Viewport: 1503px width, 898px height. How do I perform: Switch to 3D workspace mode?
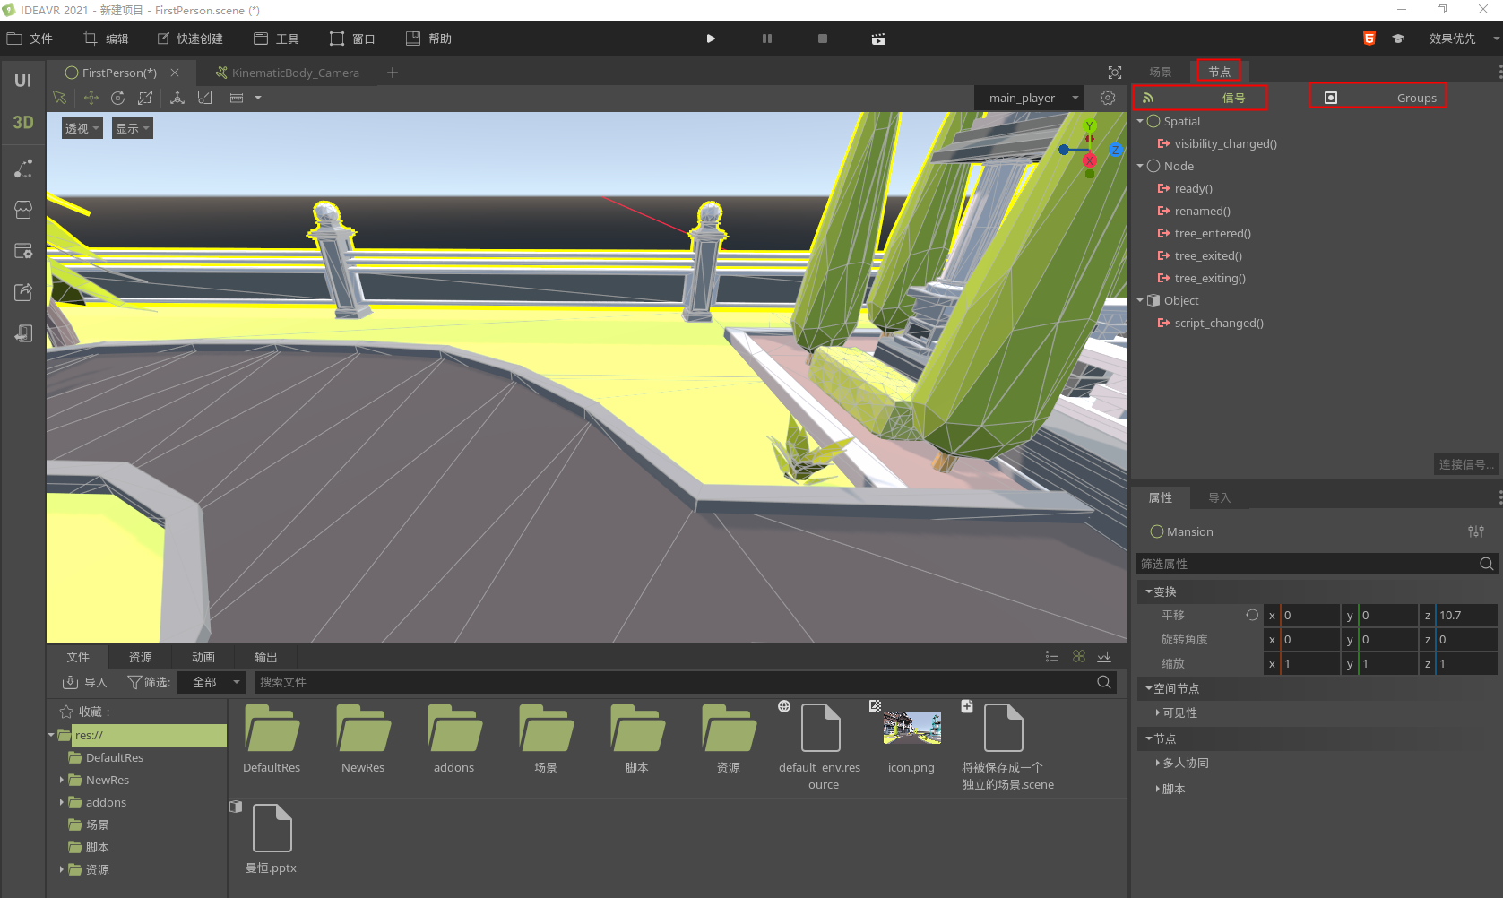23,123
